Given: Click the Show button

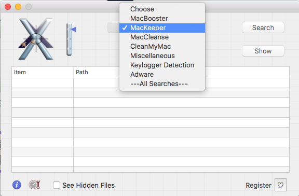Looking at the screenshot, I should 263,51.
